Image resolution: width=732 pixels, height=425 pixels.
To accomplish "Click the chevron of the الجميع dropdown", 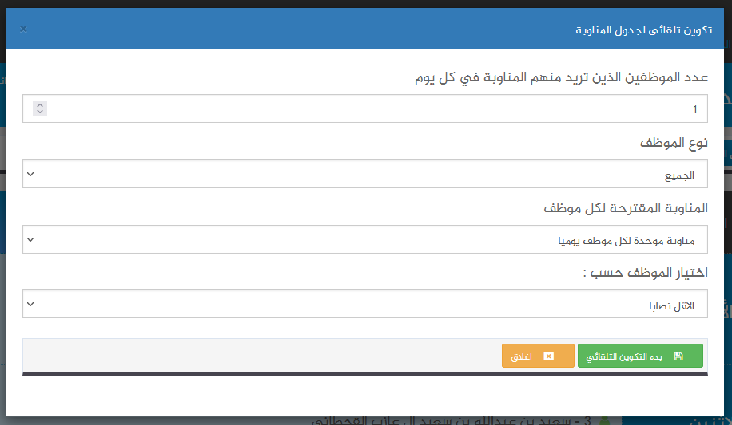I will [30, 175].
